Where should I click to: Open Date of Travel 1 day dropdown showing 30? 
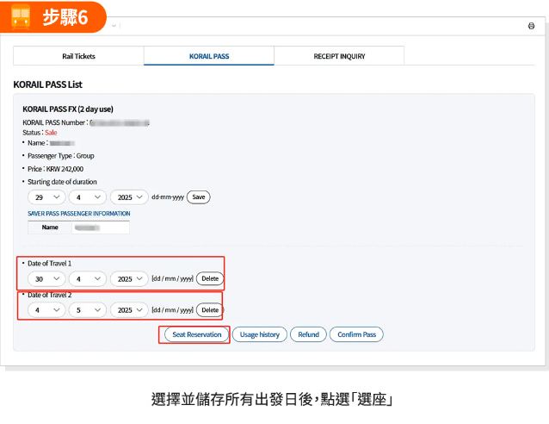(46, 279)
